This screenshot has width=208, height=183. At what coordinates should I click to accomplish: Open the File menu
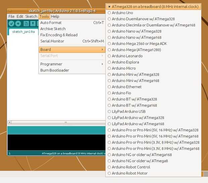click(11, 16)
